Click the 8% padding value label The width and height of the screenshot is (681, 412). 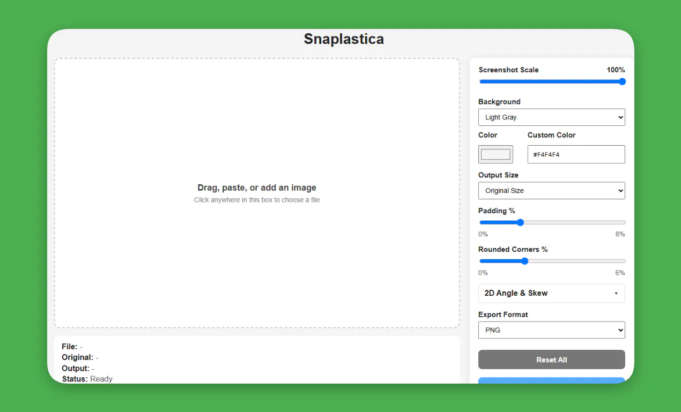[x=620, y=234]
